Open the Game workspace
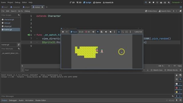The height and width of the screenshot is (103, 183). coord(97,3)
